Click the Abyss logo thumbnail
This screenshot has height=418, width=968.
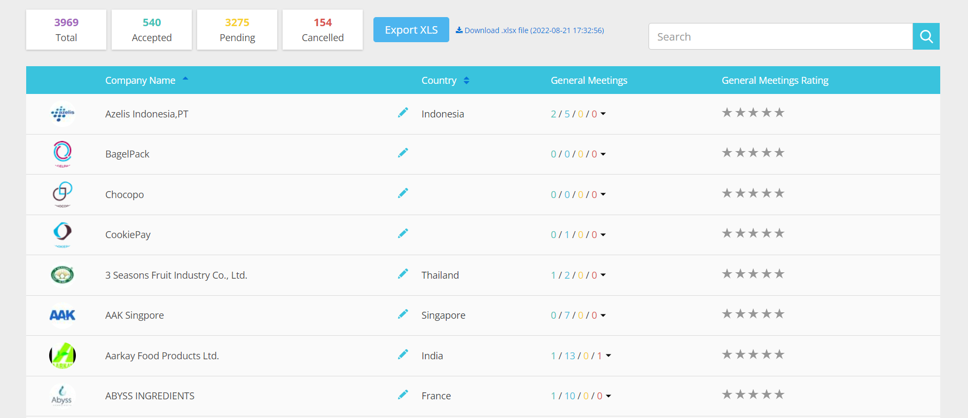(x=63, y=396)
